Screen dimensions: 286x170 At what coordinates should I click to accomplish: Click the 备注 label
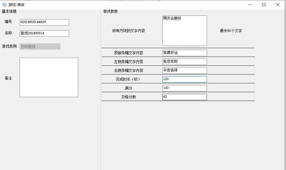[8, 78]
